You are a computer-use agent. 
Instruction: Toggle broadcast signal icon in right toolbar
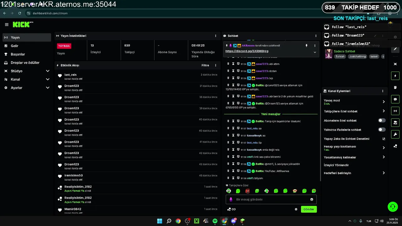click(x=395, y=111)
